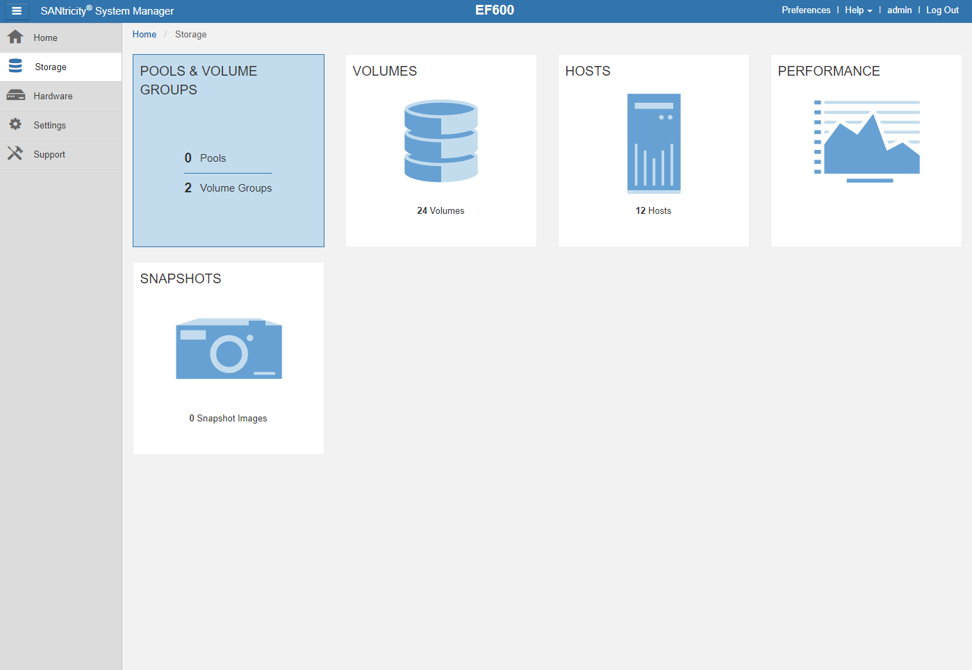Click the EF600 array name

pyautogui.click(x=495, y=10)
